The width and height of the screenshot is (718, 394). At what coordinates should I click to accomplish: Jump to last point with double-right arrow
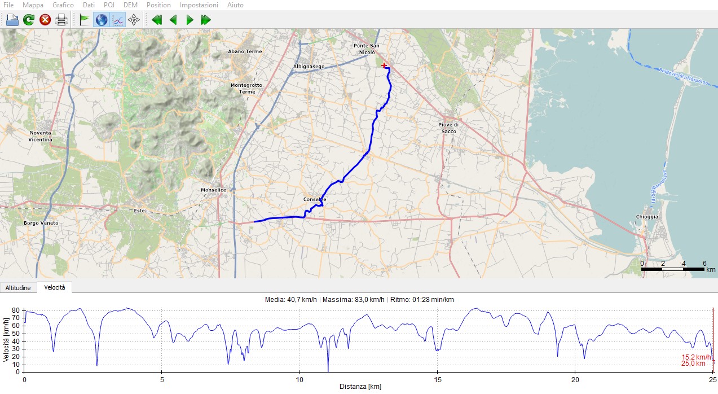click(206, 20)
